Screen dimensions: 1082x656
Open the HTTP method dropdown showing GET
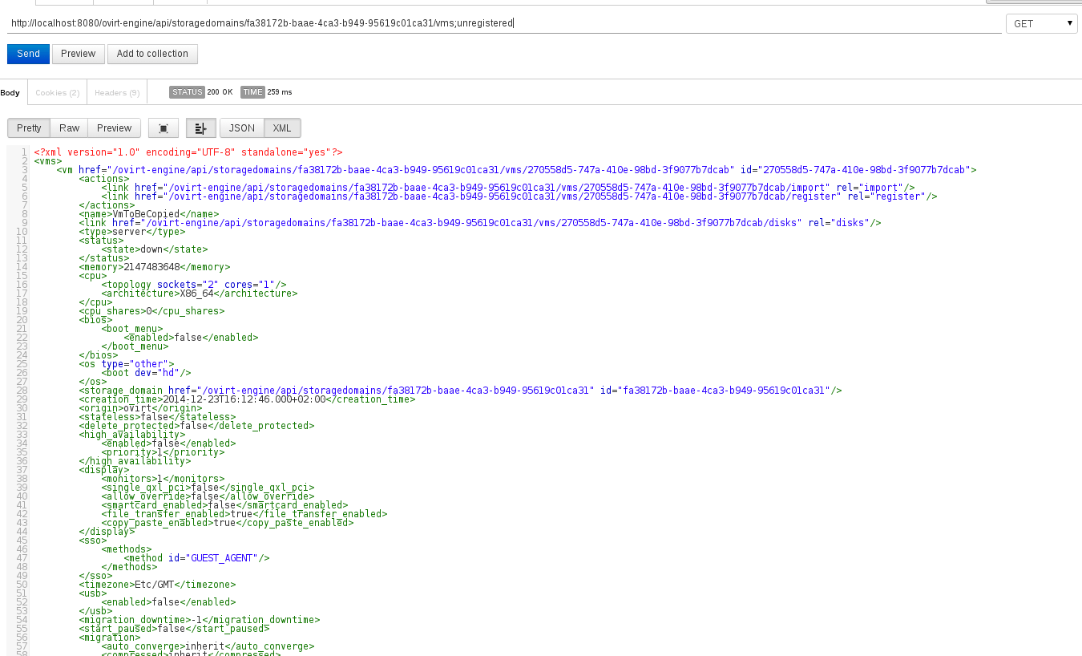pyautogui.click(x=1041, y=22)
